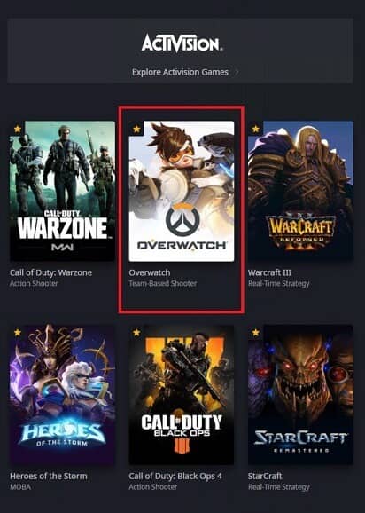Toggle favorite star on Overwatch tile
365x513 pixels.
pos(136,129)
